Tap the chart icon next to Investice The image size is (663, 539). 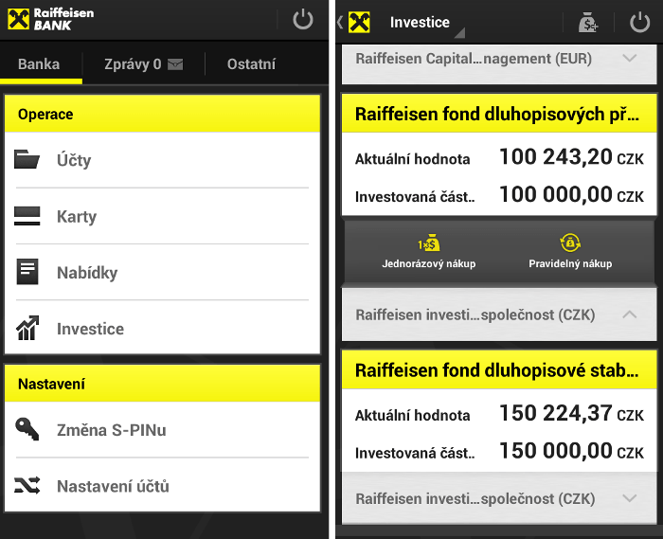pyautogui.click(x=27, y=328)
